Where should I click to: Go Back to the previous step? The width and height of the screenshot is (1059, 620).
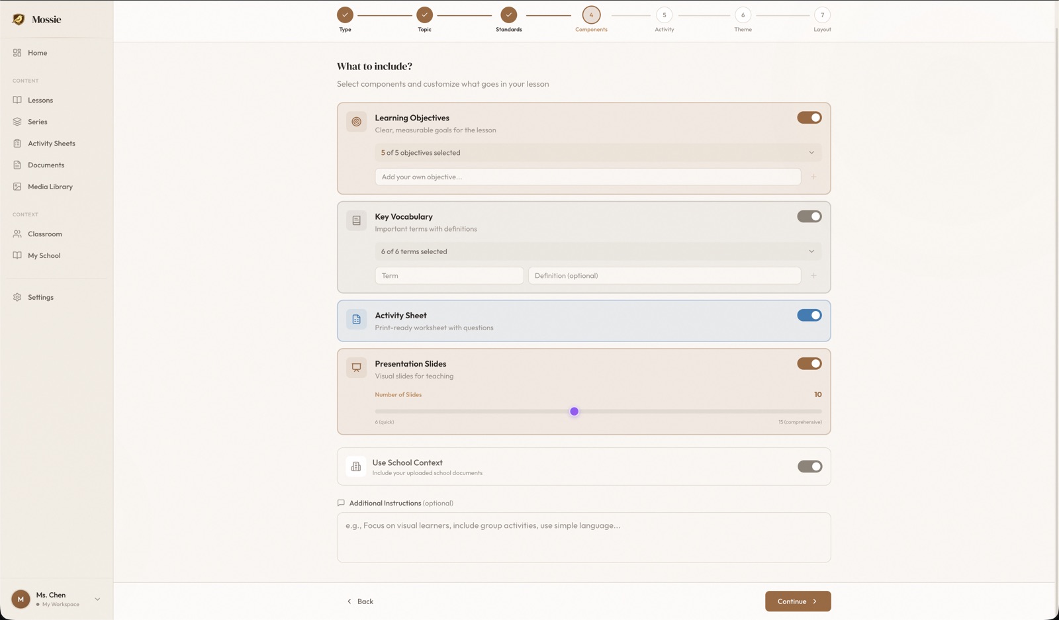tap(360, 601)
